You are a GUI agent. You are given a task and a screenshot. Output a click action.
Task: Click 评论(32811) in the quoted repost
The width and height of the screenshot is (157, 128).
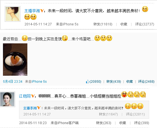(x=135, y=114)
